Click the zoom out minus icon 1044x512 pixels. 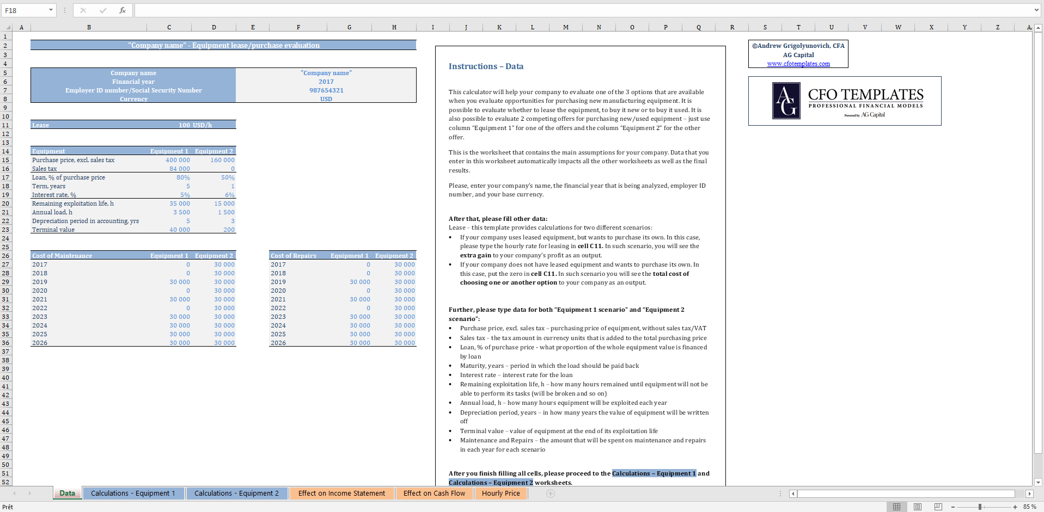953,507
